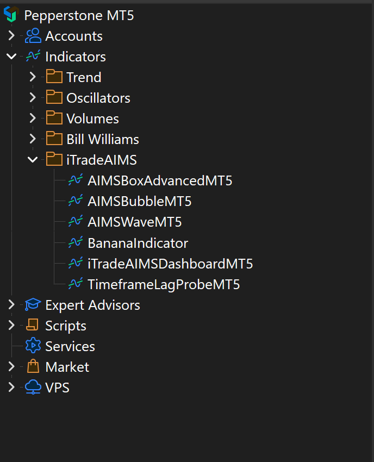Select the AIMSBubbleMT5 text
Viewport: 374px width, 462px height.
pos(140,201)
